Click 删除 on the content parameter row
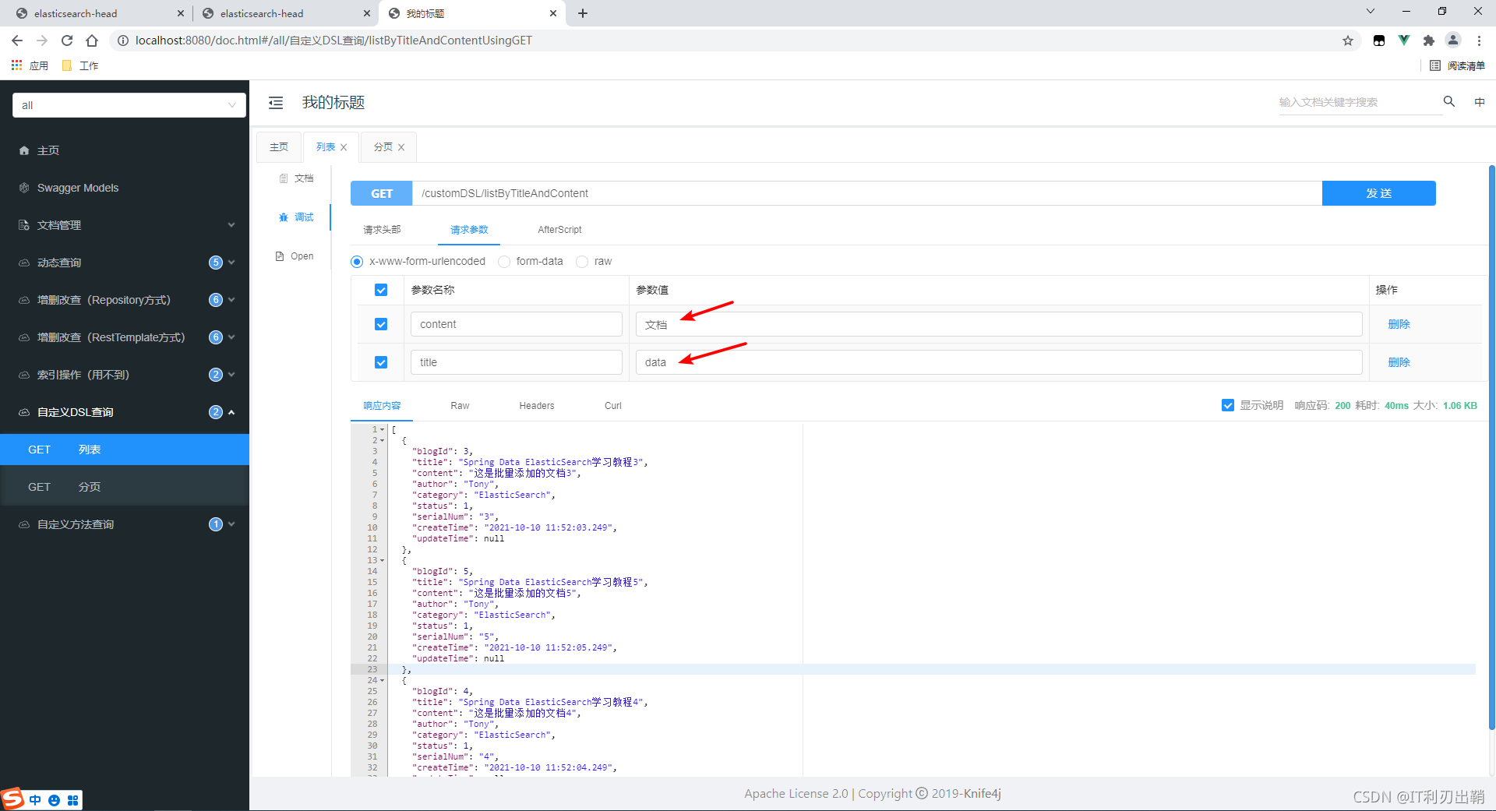 (x=1399, y=324)
